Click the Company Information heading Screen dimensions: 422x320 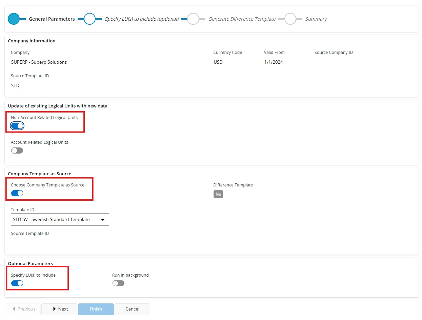pyautogui.click(x=32, y=41)
